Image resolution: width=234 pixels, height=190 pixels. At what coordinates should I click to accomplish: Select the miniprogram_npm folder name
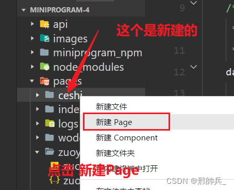click(x=97, y=53)
